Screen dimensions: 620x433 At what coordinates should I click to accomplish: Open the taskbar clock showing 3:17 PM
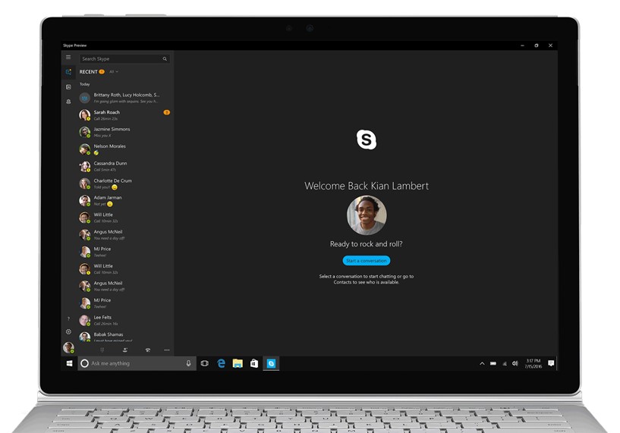point(533,363)
